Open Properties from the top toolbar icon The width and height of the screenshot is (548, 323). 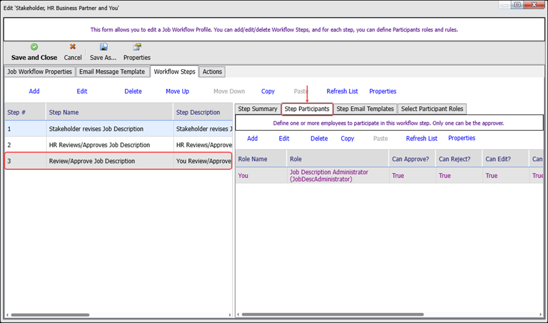pos(137,47)
